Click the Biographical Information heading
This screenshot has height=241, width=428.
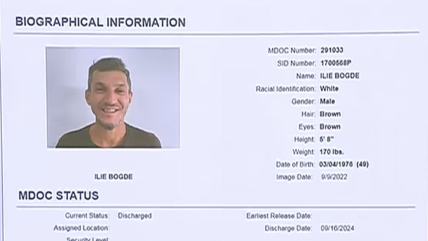coord(100,22)
